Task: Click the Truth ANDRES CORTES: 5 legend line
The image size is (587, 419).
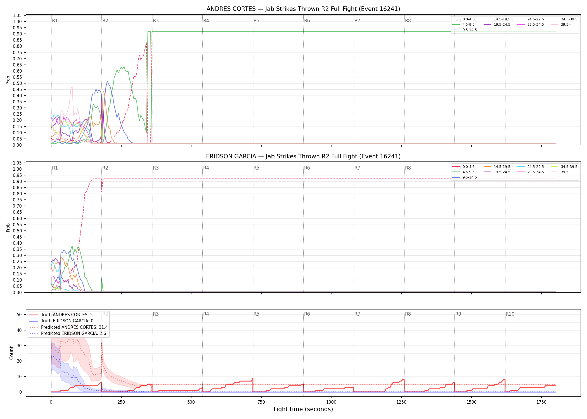Action: (x=61, y=315)
